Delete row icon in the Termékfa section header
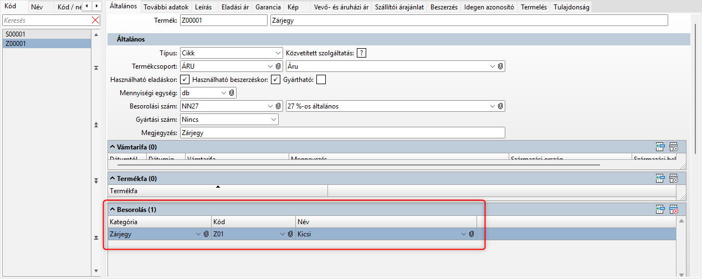This screenshot has width=702, height=279. pos(674,178)
